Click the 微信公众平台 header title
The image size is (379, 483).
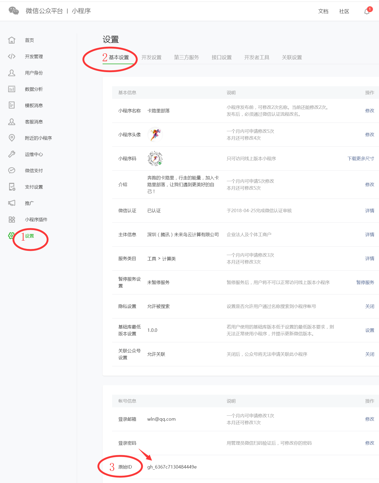pos(44,11)
